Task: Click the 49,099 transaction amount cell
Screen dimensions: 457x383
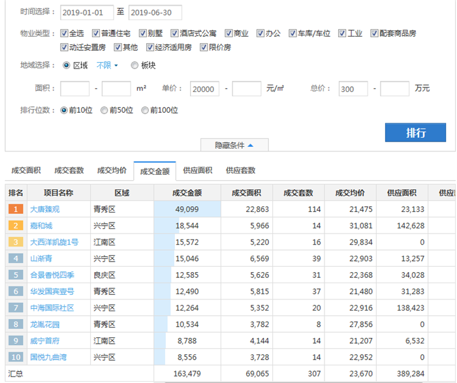Action: (187, 209)
